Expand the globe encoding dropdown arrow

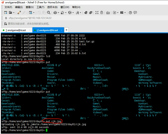(x=73, y=13)
